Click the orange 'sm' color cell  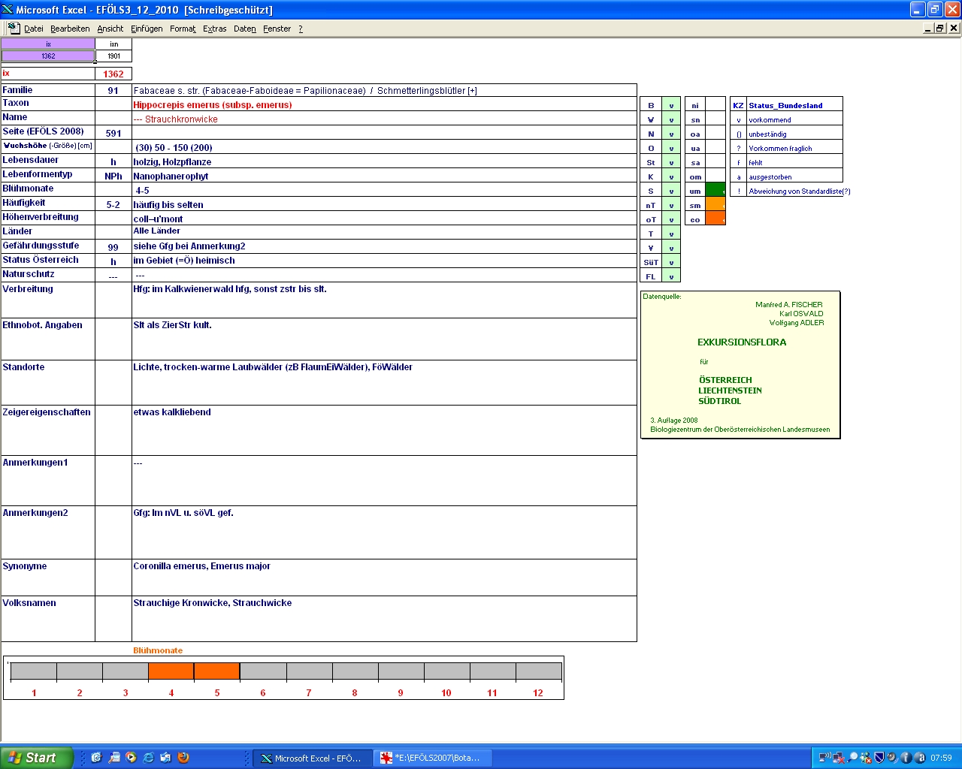(x=715, y=205)
